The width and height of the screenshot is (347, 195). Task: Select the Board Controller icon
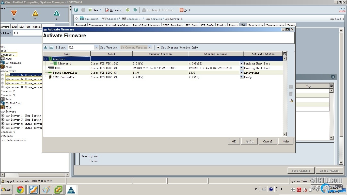50,73
